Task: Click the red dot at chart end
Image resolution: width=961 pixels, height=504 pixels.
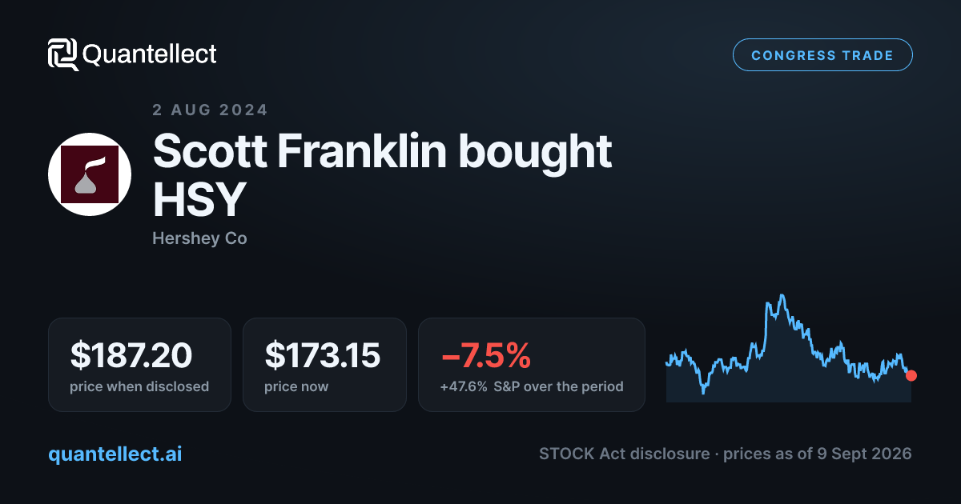Action: click(911, 375)
